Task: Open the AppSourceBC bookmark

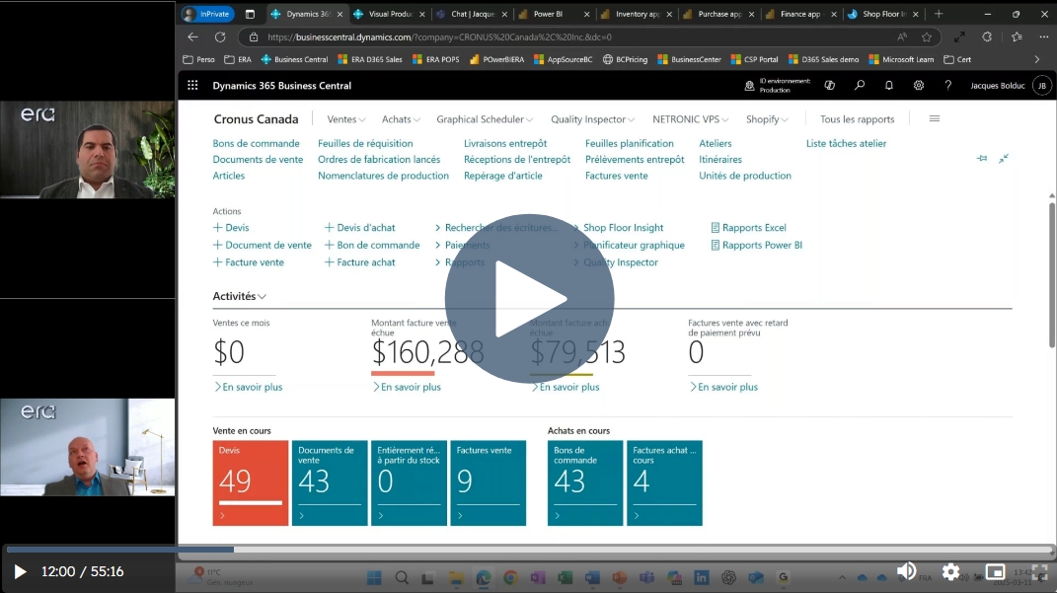Action: [x=563, y=59]
